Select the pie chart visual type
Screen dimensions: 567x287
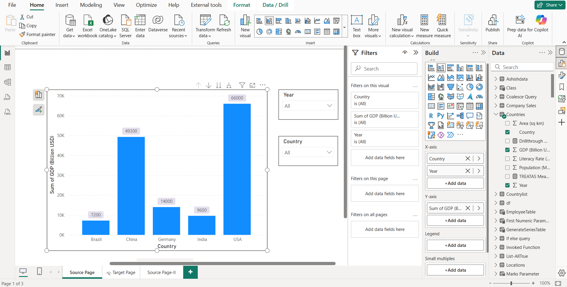tap(470, 87)
